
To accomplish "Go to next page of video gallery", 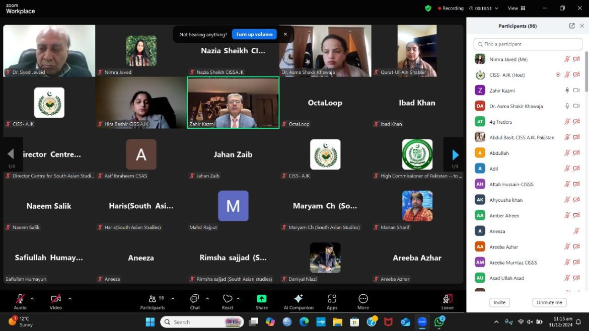I will pyautogui.click(x=455, y=154).
